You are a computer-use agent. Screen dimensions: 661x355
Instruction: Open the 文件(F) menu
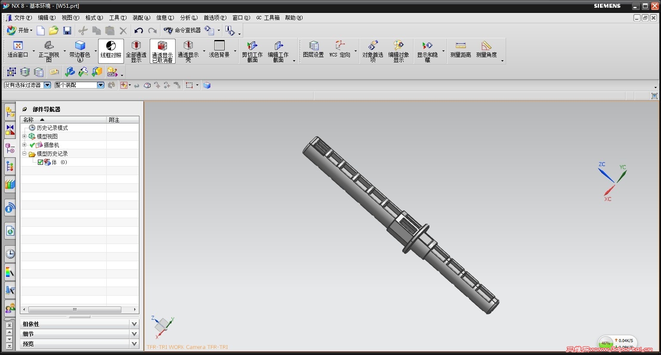coord(23,18)
